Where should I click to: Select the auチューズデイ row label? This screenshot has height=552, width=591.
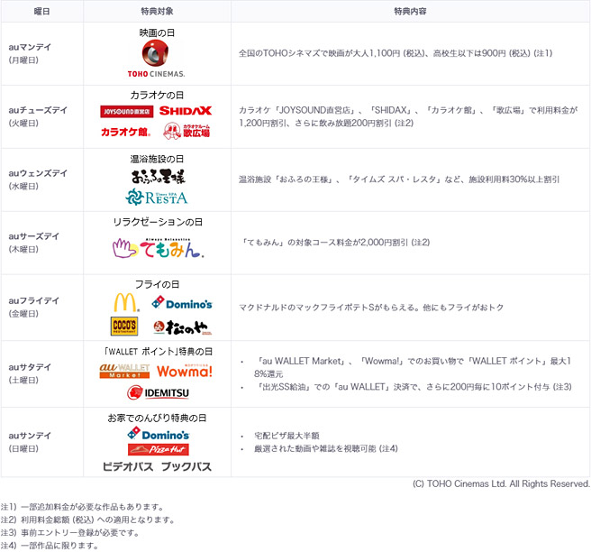[x=38, y=110]
